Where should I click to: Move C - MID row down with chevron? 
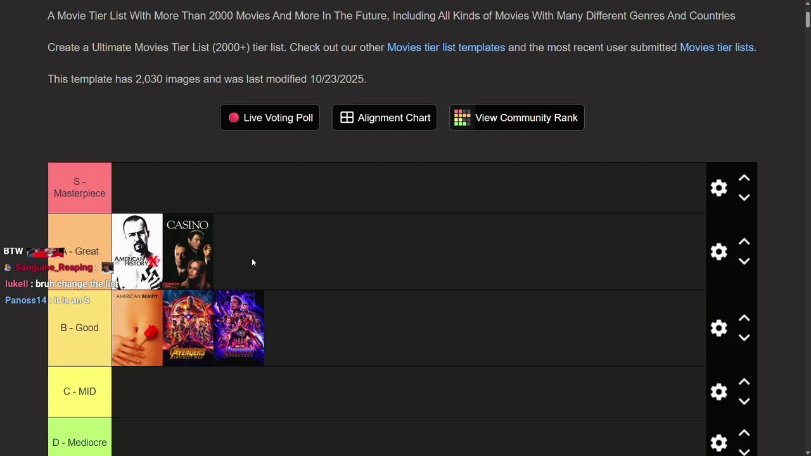tap(744, 402)
